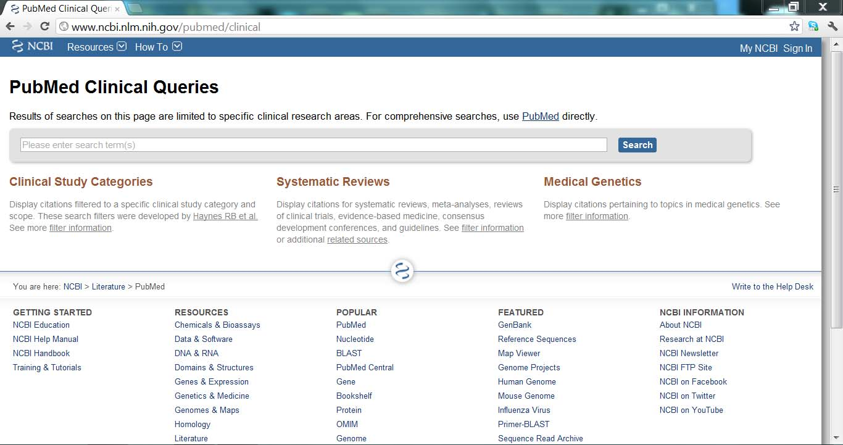Open Haynes RB et al. link

click(x=225, y=216)
